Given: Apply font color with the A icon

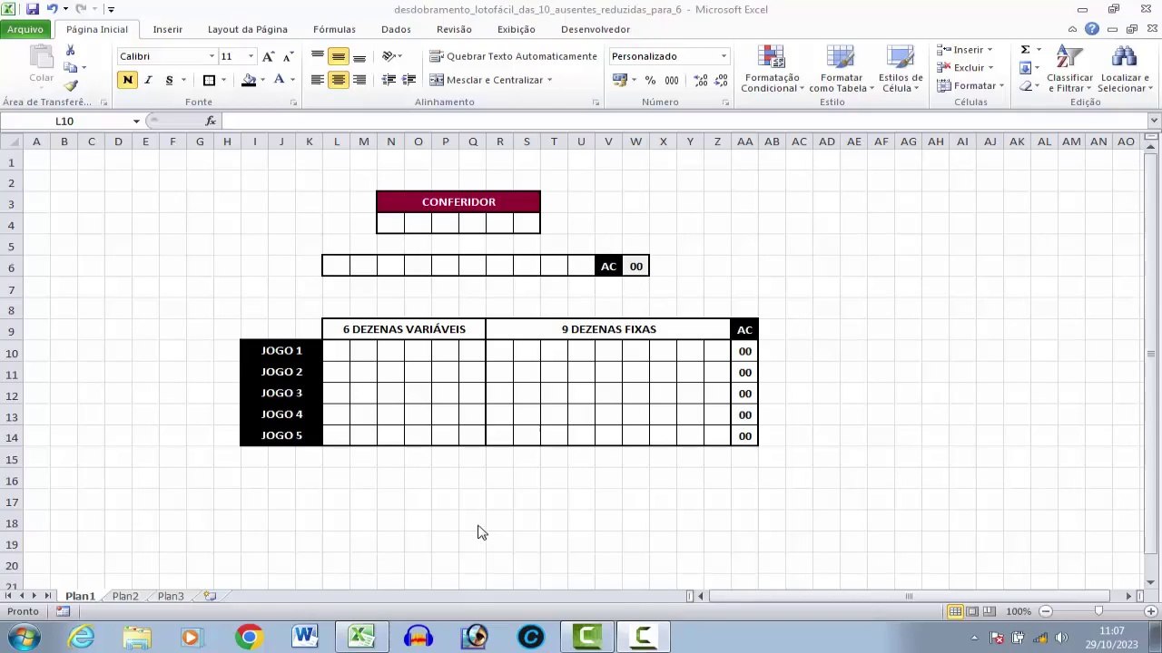Looking at the screenshot, I should (x=280, y=80).
